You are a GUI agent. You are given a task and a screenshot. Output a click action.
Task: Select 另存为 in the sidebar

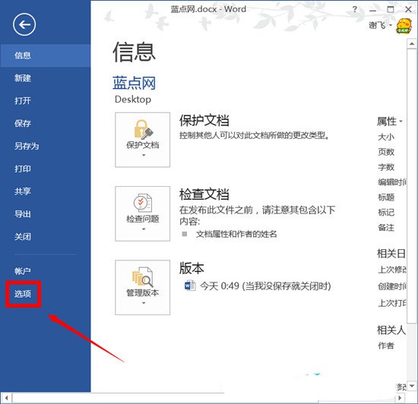(46, 146)
